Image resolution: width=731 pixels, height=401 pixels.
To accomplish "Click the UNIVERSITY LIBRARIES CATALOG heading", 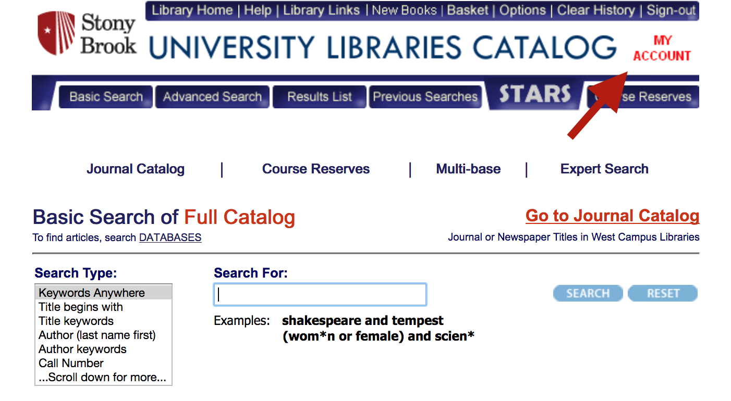I will point(383,48).
